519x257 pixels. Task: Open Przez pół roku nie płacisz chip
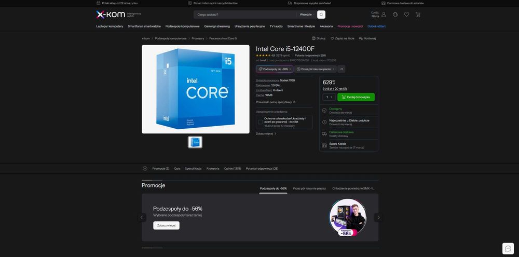click(x=315, y=69)
